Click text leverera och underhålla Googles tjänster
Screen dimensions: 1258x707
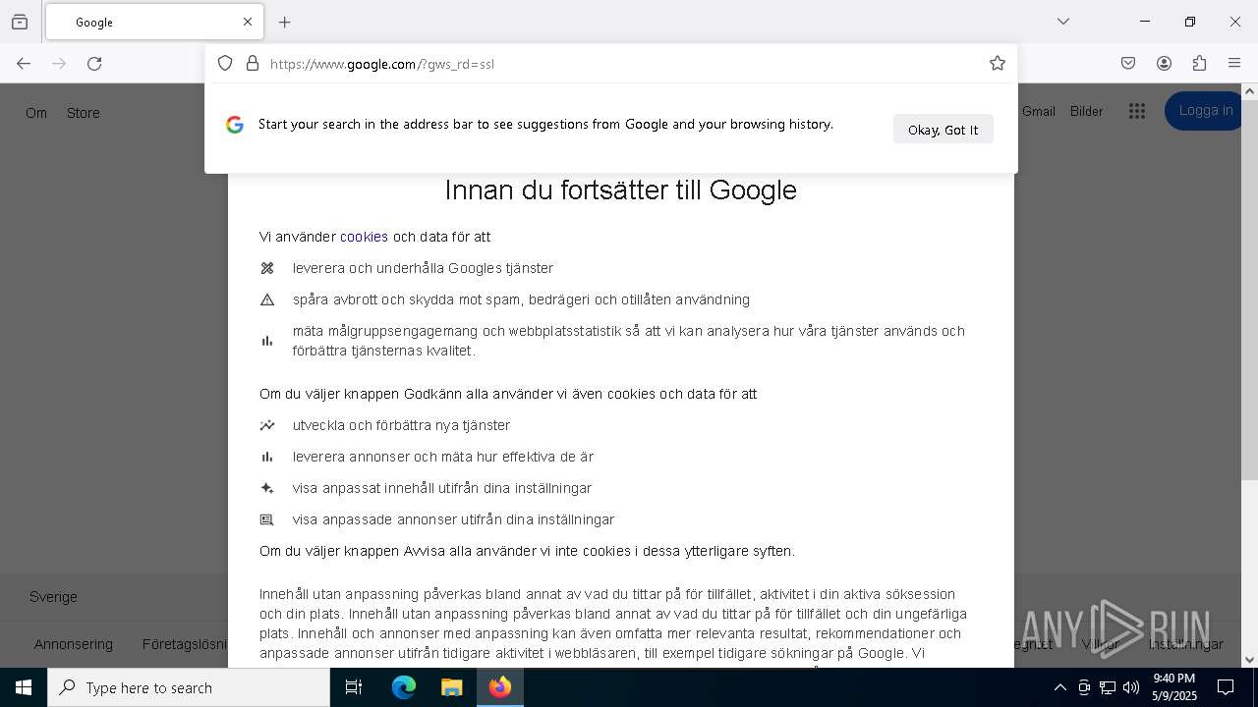click(x=423, y=268)
